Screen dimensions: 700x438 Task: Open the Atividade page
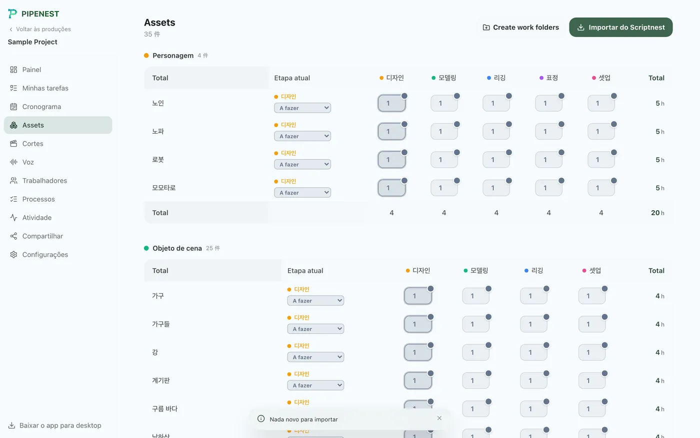point(58,218)
